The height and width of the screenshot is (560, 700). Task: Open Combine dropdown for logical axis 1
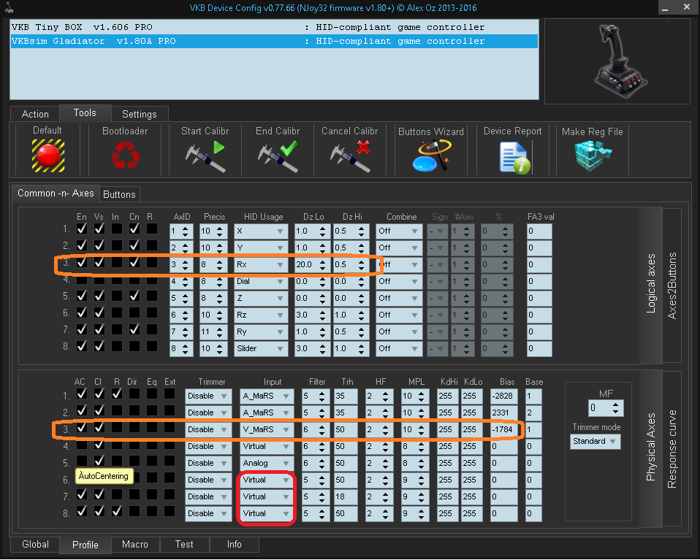point(399,231)
